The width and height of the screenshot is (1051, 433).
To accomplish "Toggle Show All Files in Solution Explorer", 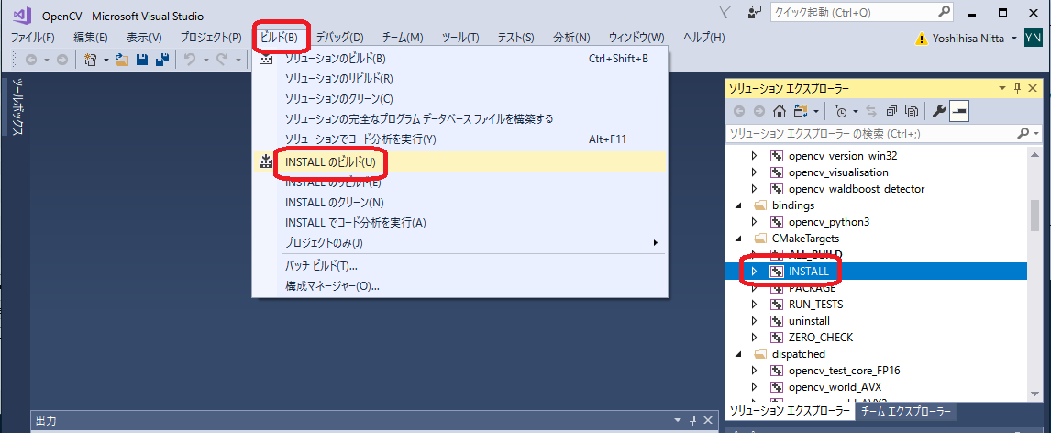I will point(912,111).
